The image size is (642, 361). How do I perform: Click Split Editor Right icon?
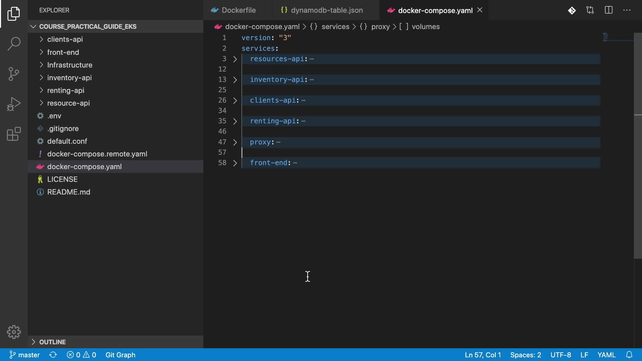click(x=609, y=10)
